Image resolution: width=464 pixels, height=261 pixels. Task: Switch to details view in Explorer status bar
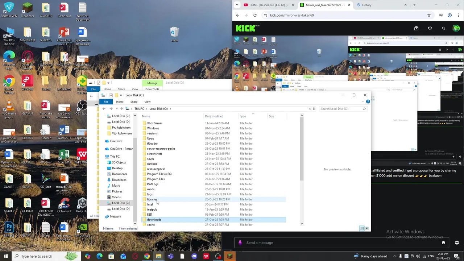point(362,228)
